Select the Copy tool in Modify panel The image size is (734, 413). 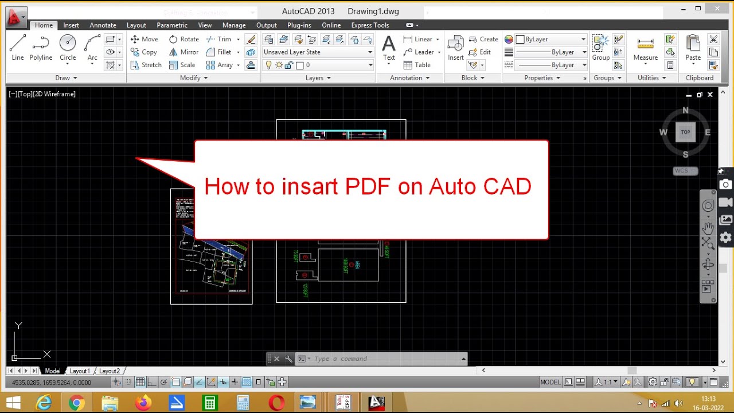click(x=144, y=52)
